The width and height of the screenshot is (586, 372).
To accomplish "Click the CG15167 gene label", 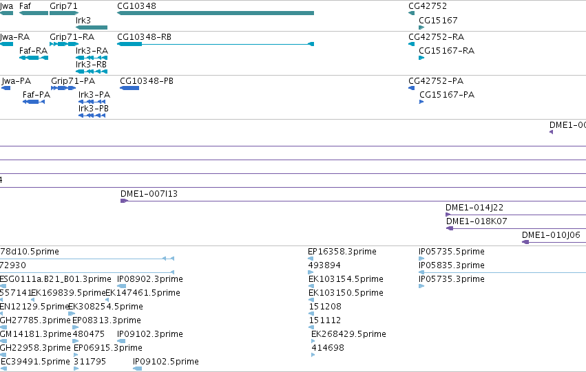I will [438, 20].
